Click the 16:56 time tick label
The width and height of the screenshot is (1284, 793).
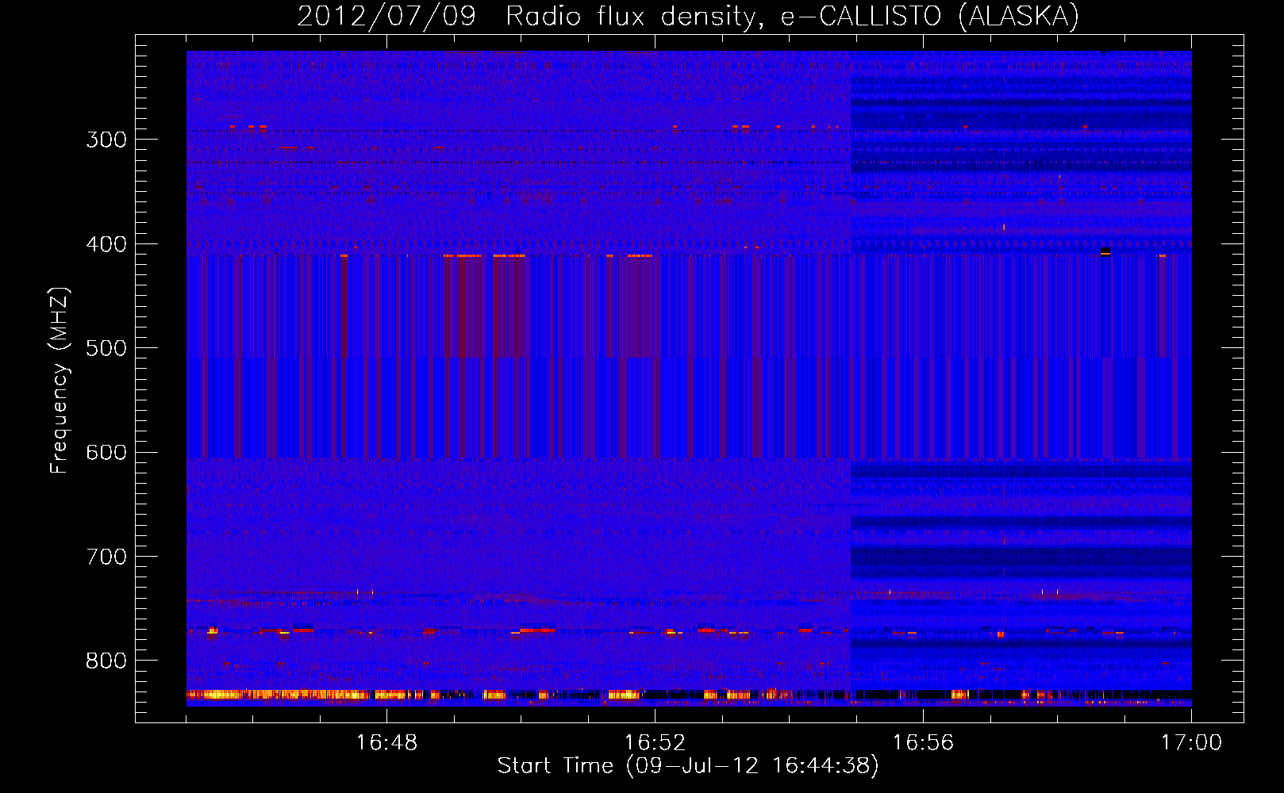[x=923, y=743]
